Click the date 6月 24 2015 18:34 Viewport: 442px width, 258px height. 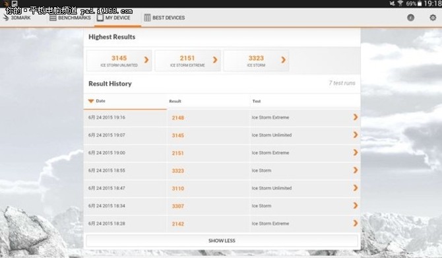pyautogui.click(x=107, y=206)
